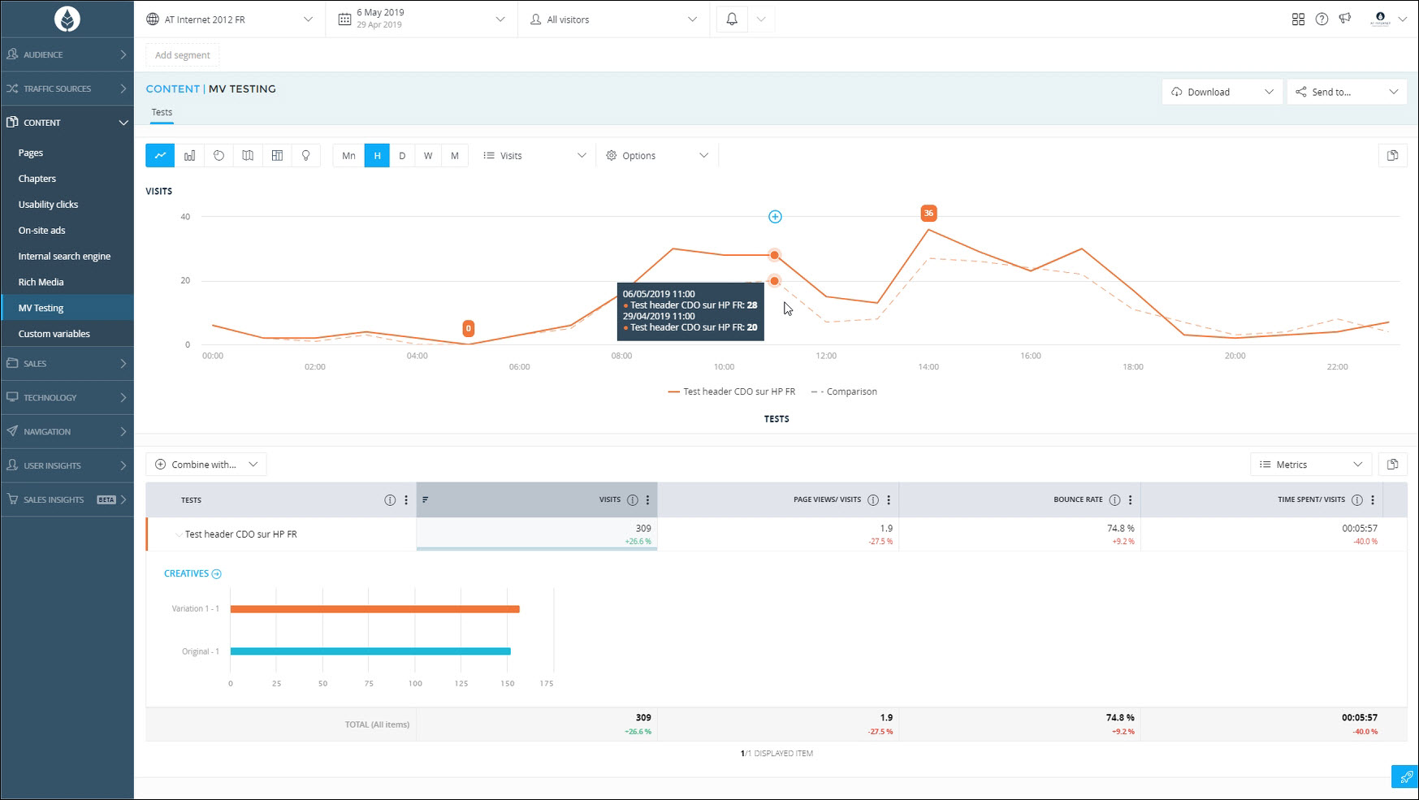Screen dimensions: 1419x800
Task: Set granularity to Minutes (Mn)
Action: click(348, 155)
